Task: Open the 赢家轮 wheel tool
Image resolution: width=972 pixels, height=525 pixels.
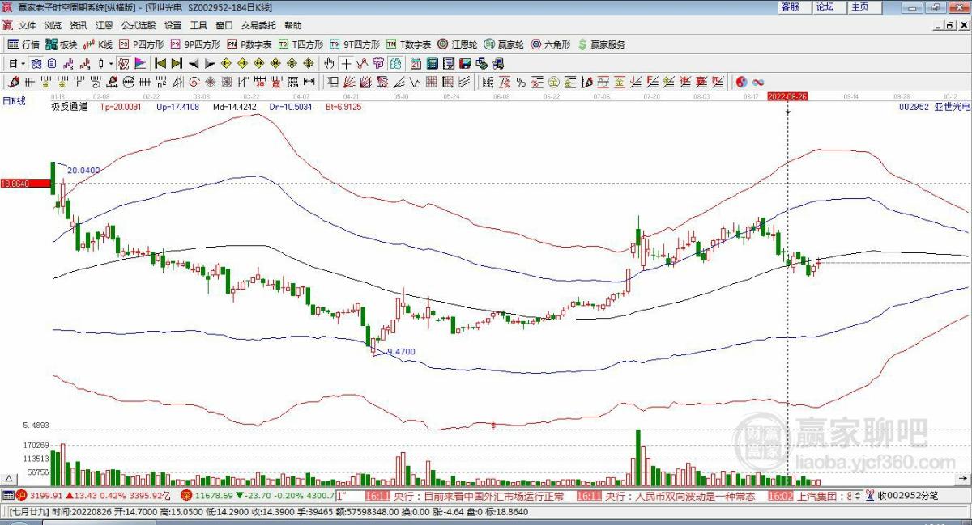Action: click(504, 44)
